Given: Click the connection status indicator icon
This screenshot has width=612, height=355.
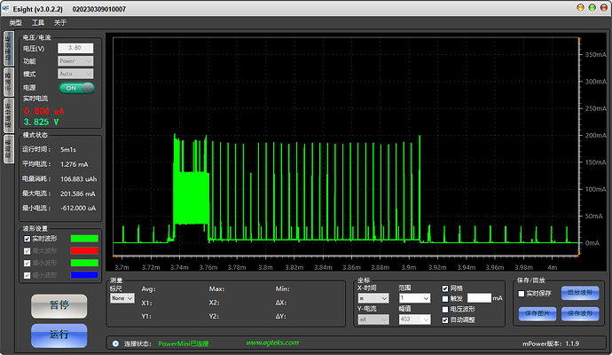Looking at the screenshot, I should 116,343.
